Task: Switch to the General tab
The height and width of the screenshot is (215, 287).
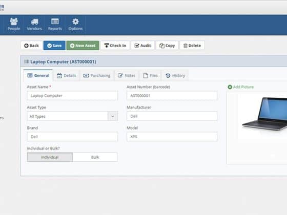Action: 38,76
